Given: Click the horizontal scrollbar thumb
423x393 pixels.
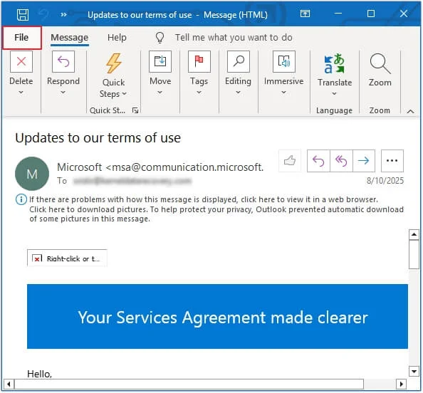Looking at the screenshot, I should (x=189, y=384).
